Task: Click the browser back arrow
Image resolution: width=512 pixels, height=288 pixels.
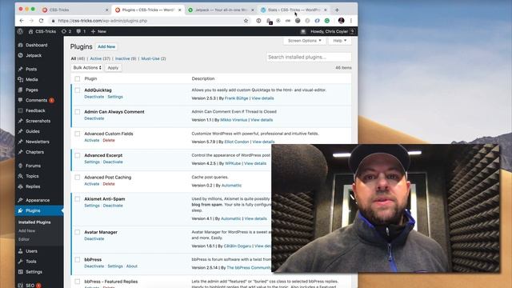Action: click(22, 21)
